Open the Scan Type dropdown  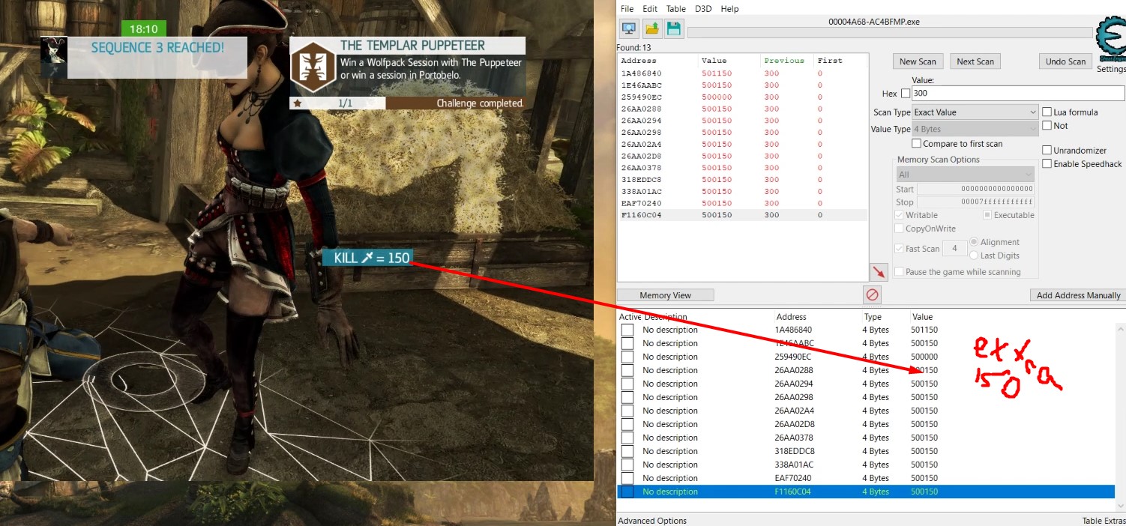tap(975, 112)
